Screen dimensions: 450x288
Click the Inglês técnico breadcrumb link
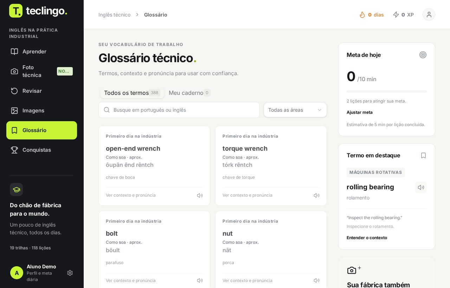coord(114,15)
